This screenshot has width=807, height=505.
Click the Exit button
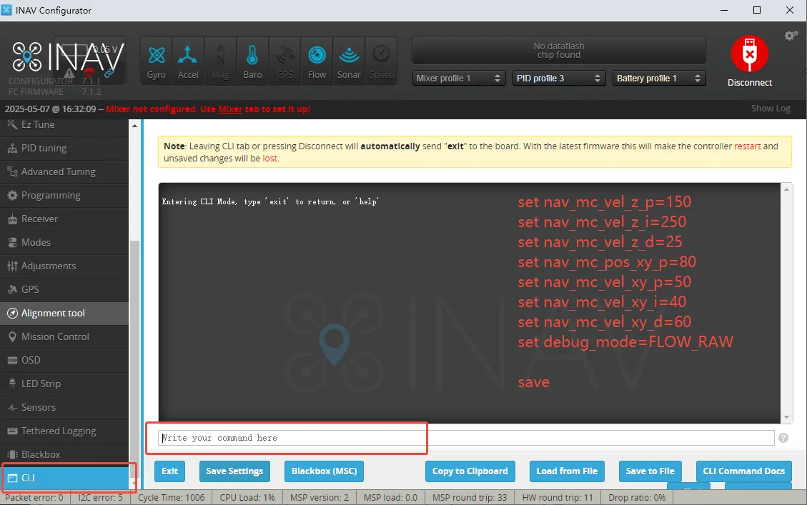point(170,471)
